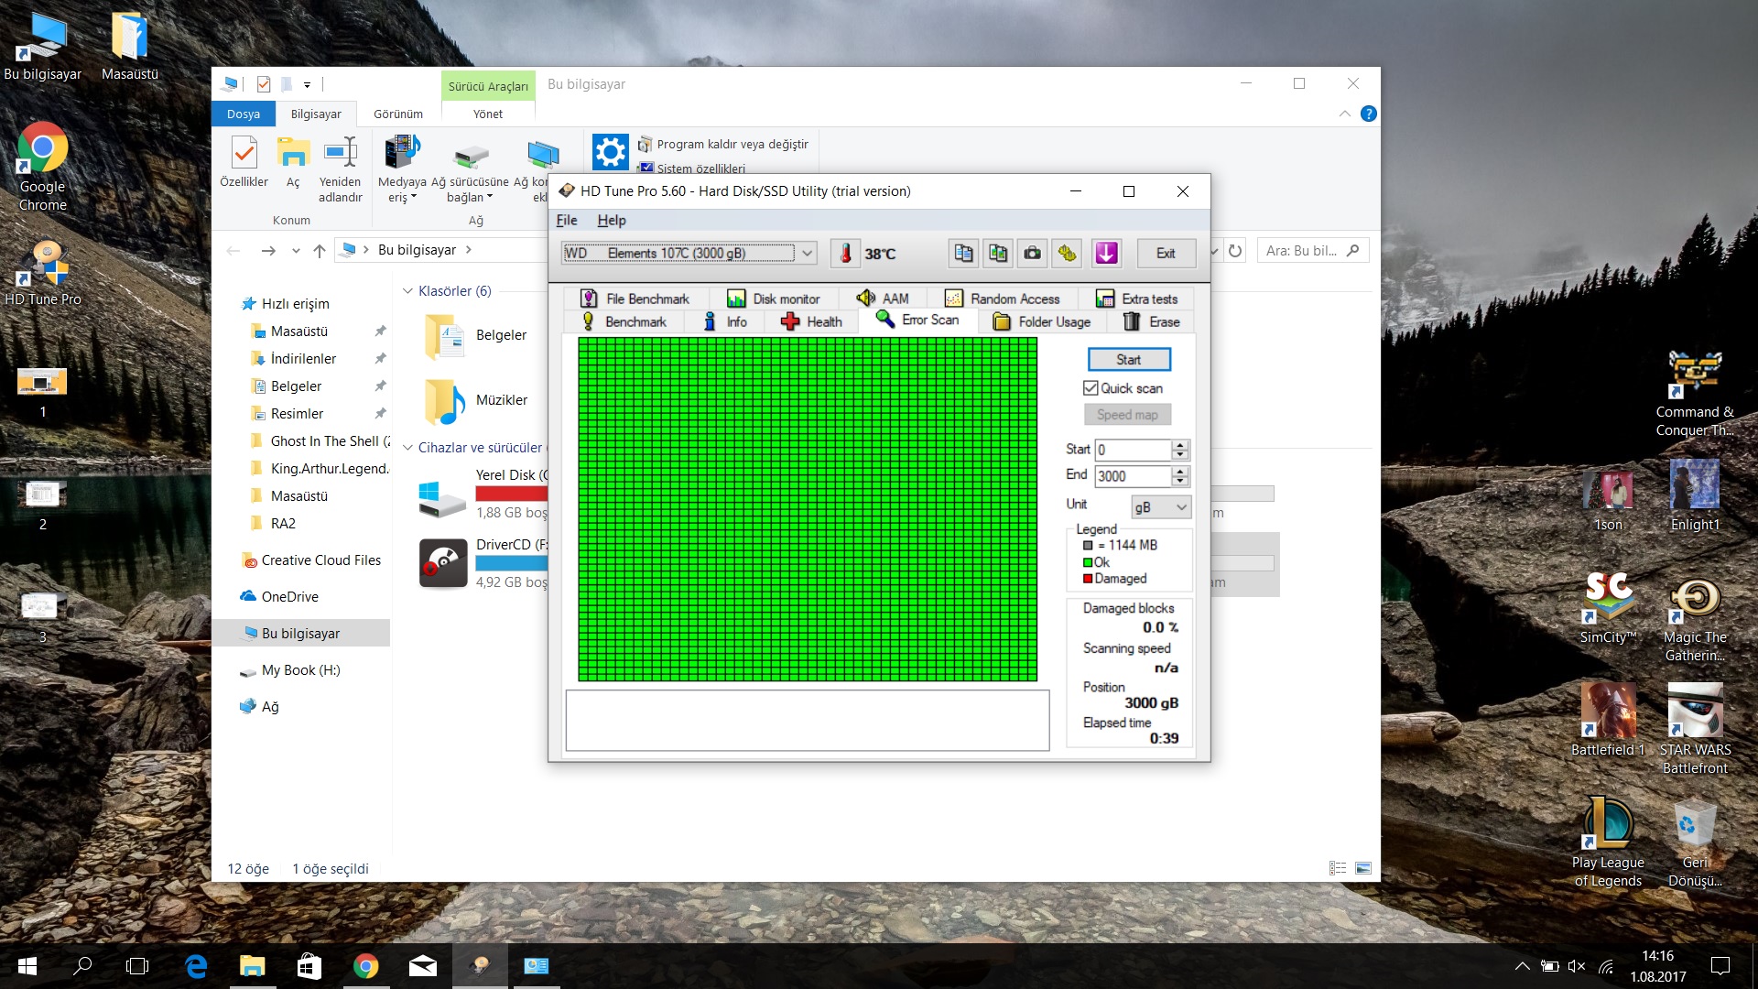Click the copy screenshot to clipboard icon

coord(998,254)
